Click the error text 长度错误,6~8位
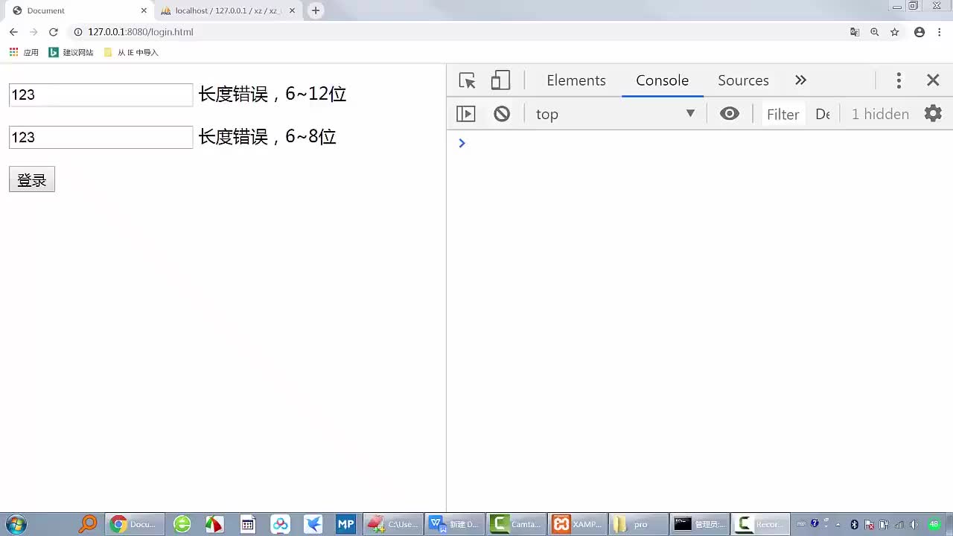 pyautogui.click(x=267, y=137)
